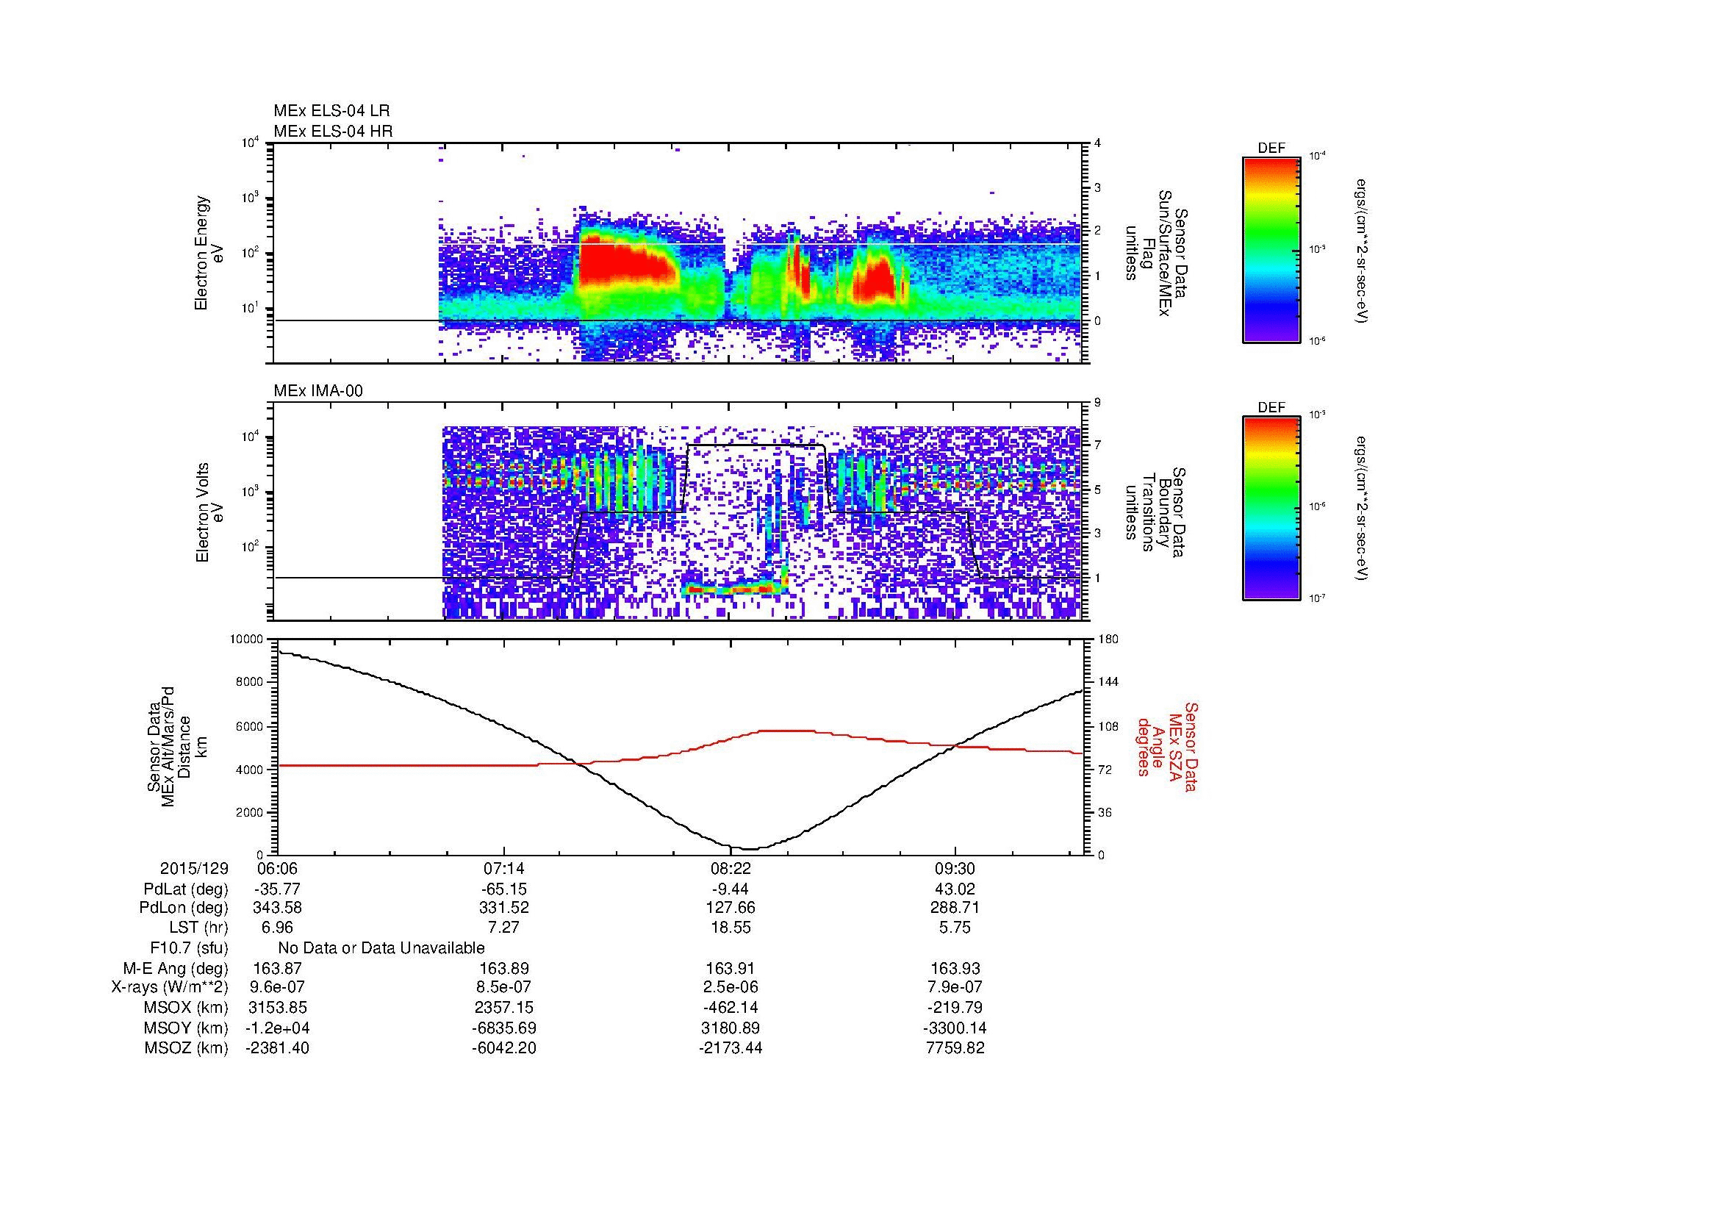Click the '10000' altitude axis tick
The height and width of the screenshot is (1215, 1719).
point(246,639)
